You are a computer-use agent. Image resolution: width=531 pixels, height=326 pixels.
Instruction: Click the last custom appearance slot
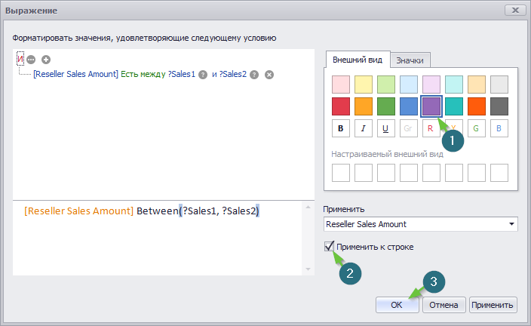coord(499,173)
